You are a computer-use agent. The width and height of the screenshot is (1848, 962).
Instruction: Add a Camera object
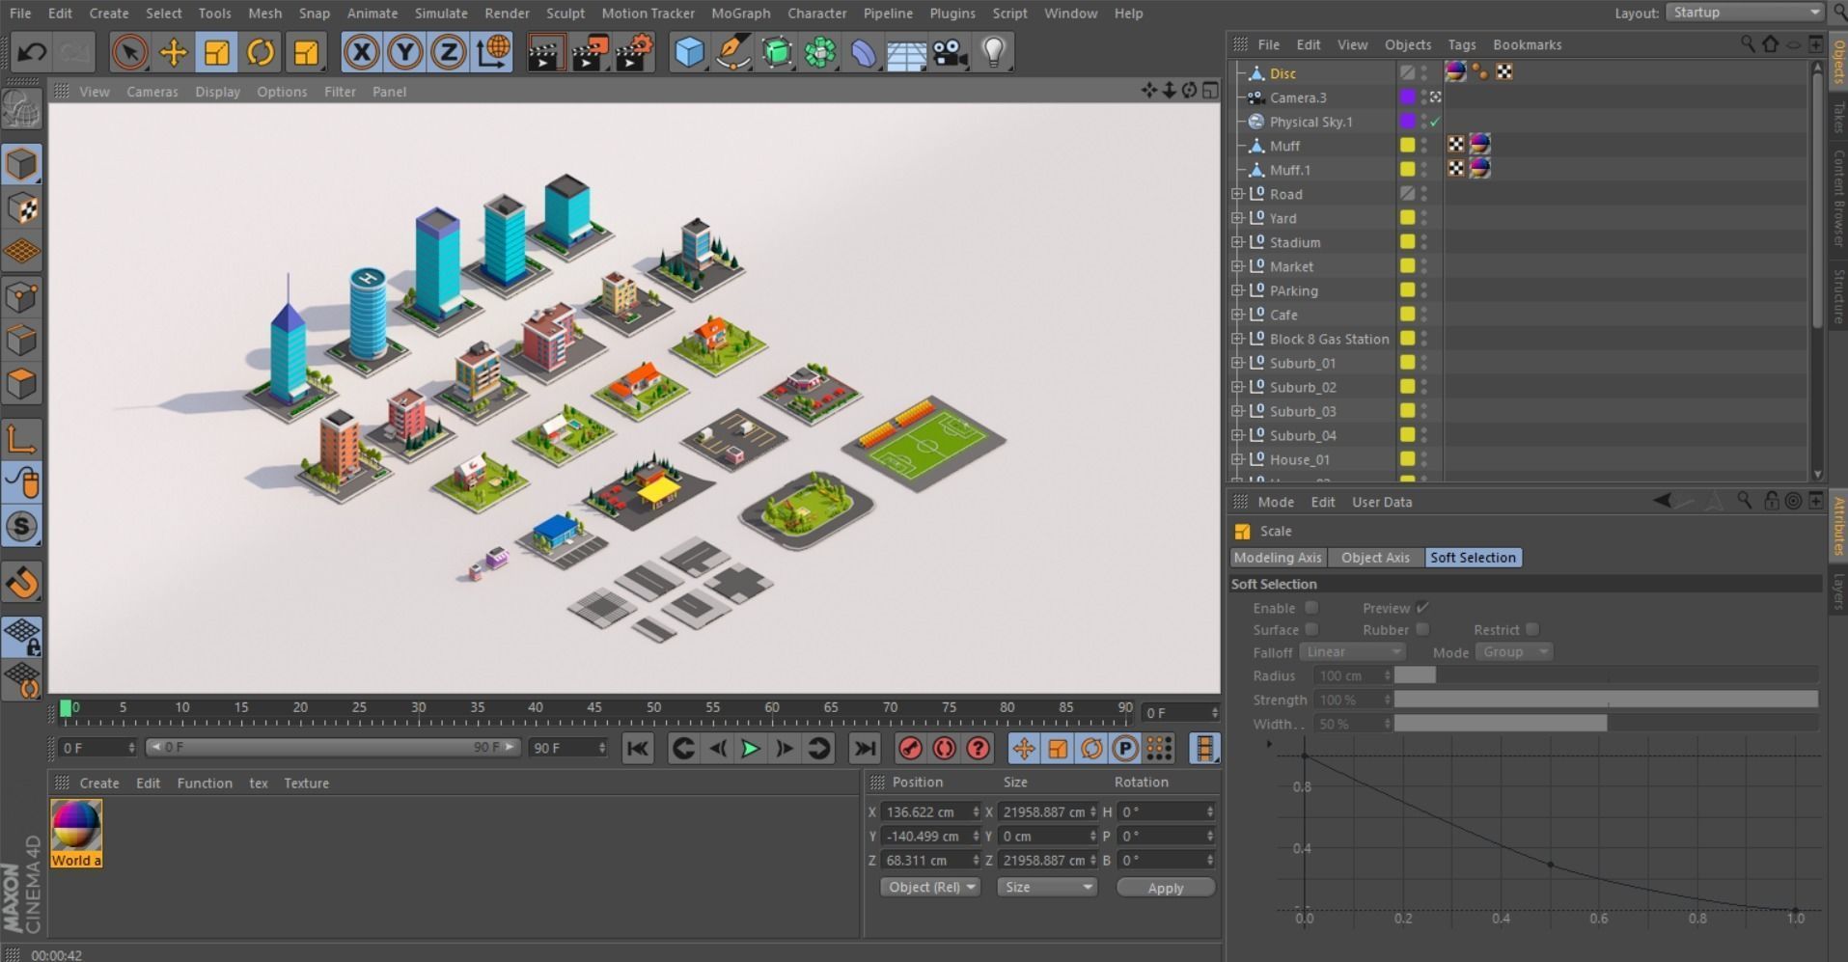click(951, 52)
